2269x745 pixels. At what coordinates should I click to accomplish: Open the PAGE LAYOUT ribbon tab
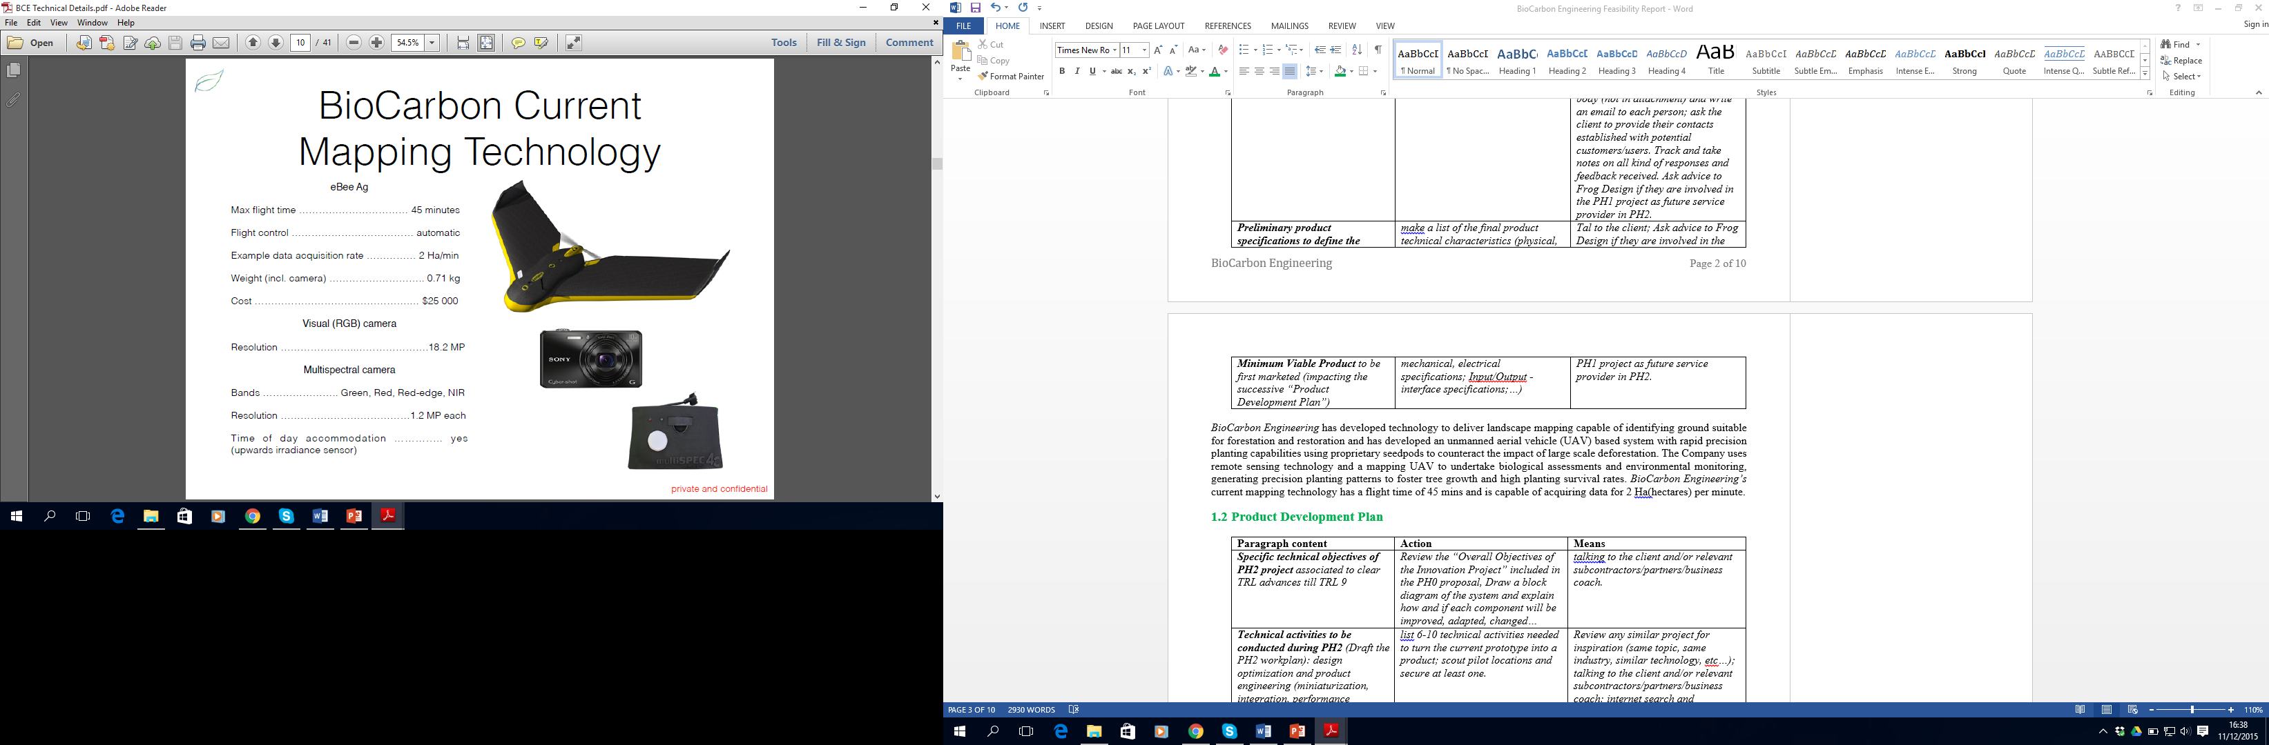coord(1158,26)
